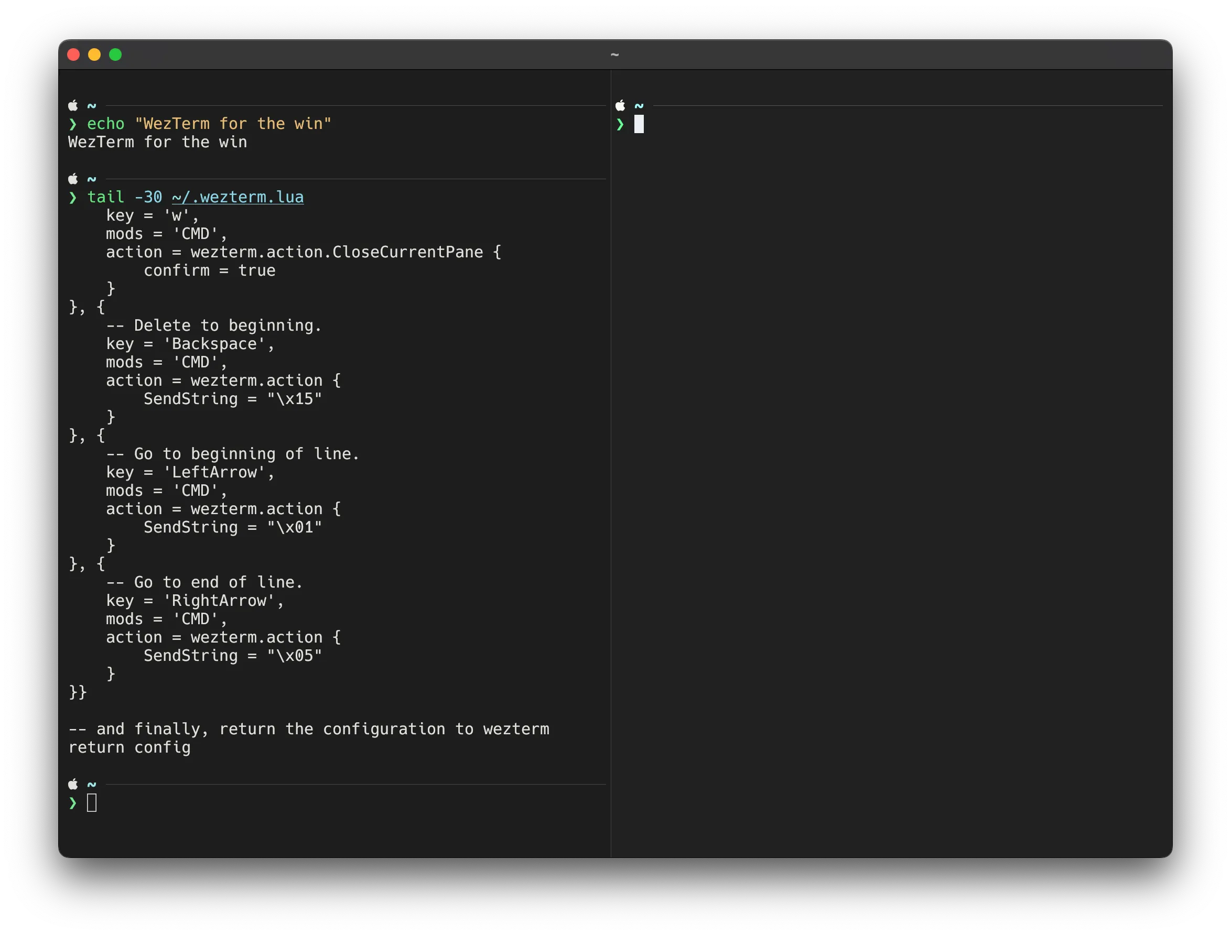Click the cursor block in the bottom-left prompt
The image size is (1231, 935).
(91, 802)
